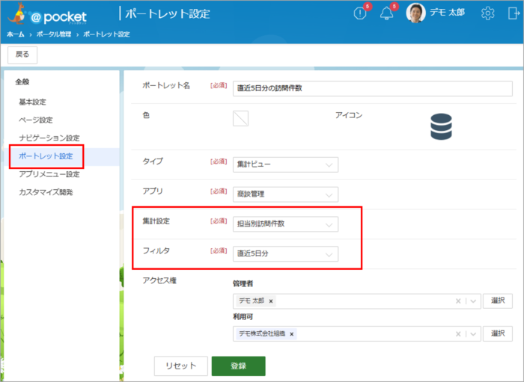Open the settings gear icon
This screenshot has height=382, width=524.
coord(488,13)
